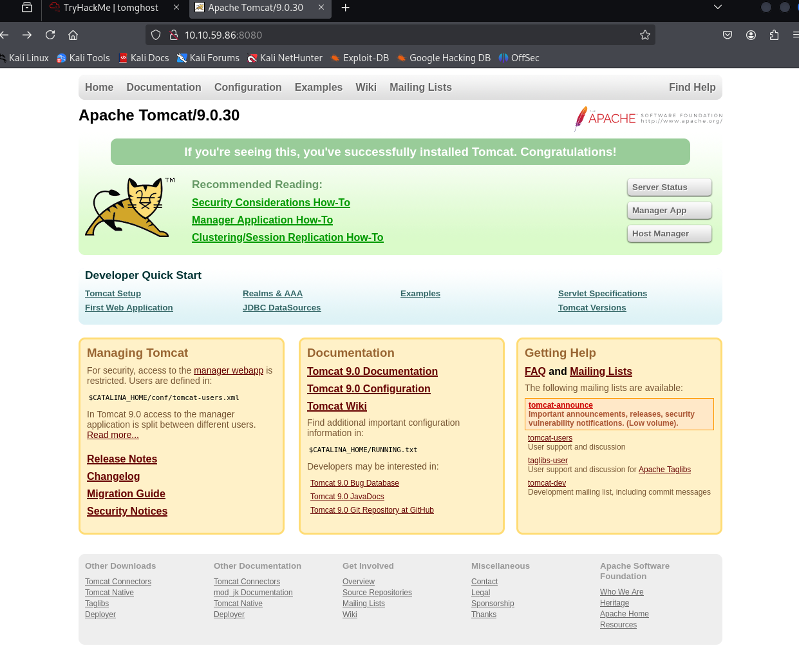Open the OffSec bookmark

click(519, 58)
